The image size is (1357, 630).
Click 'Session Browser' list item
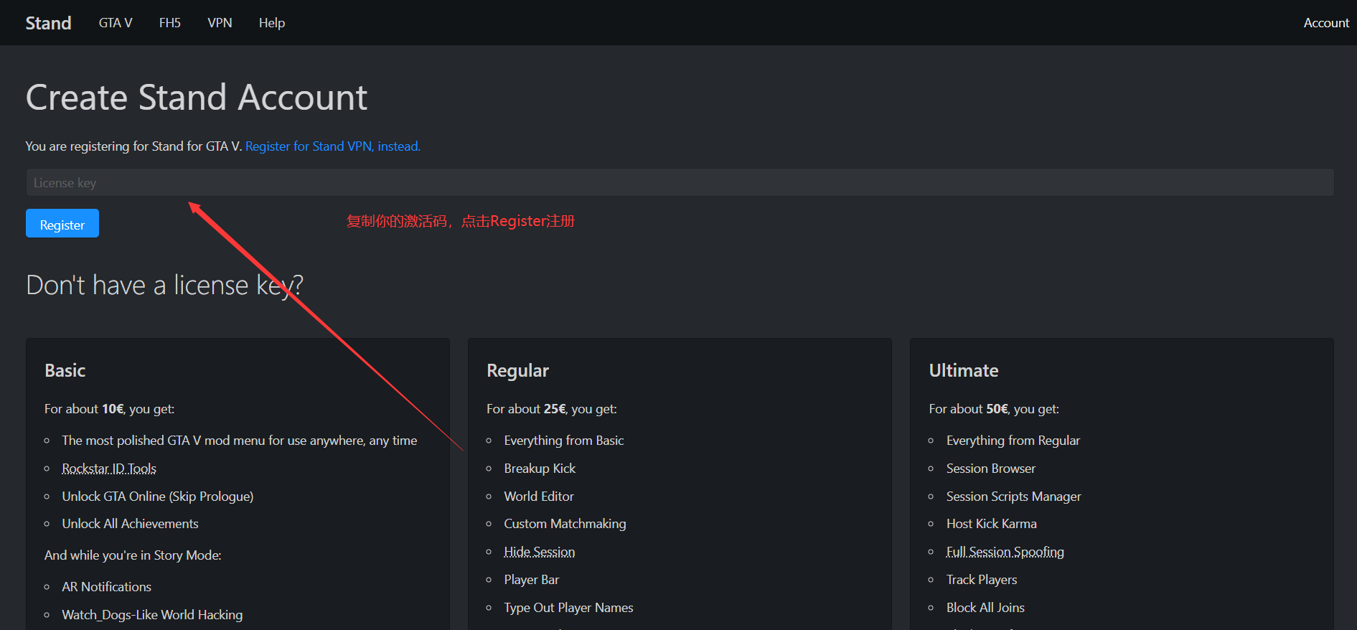tap(991, 469)
